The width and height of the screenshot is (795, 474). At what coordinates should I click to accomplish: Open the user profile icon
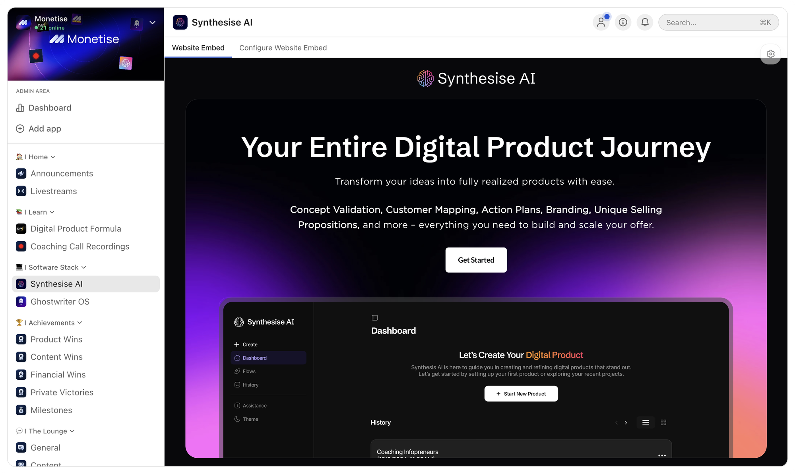pos(601,22)
